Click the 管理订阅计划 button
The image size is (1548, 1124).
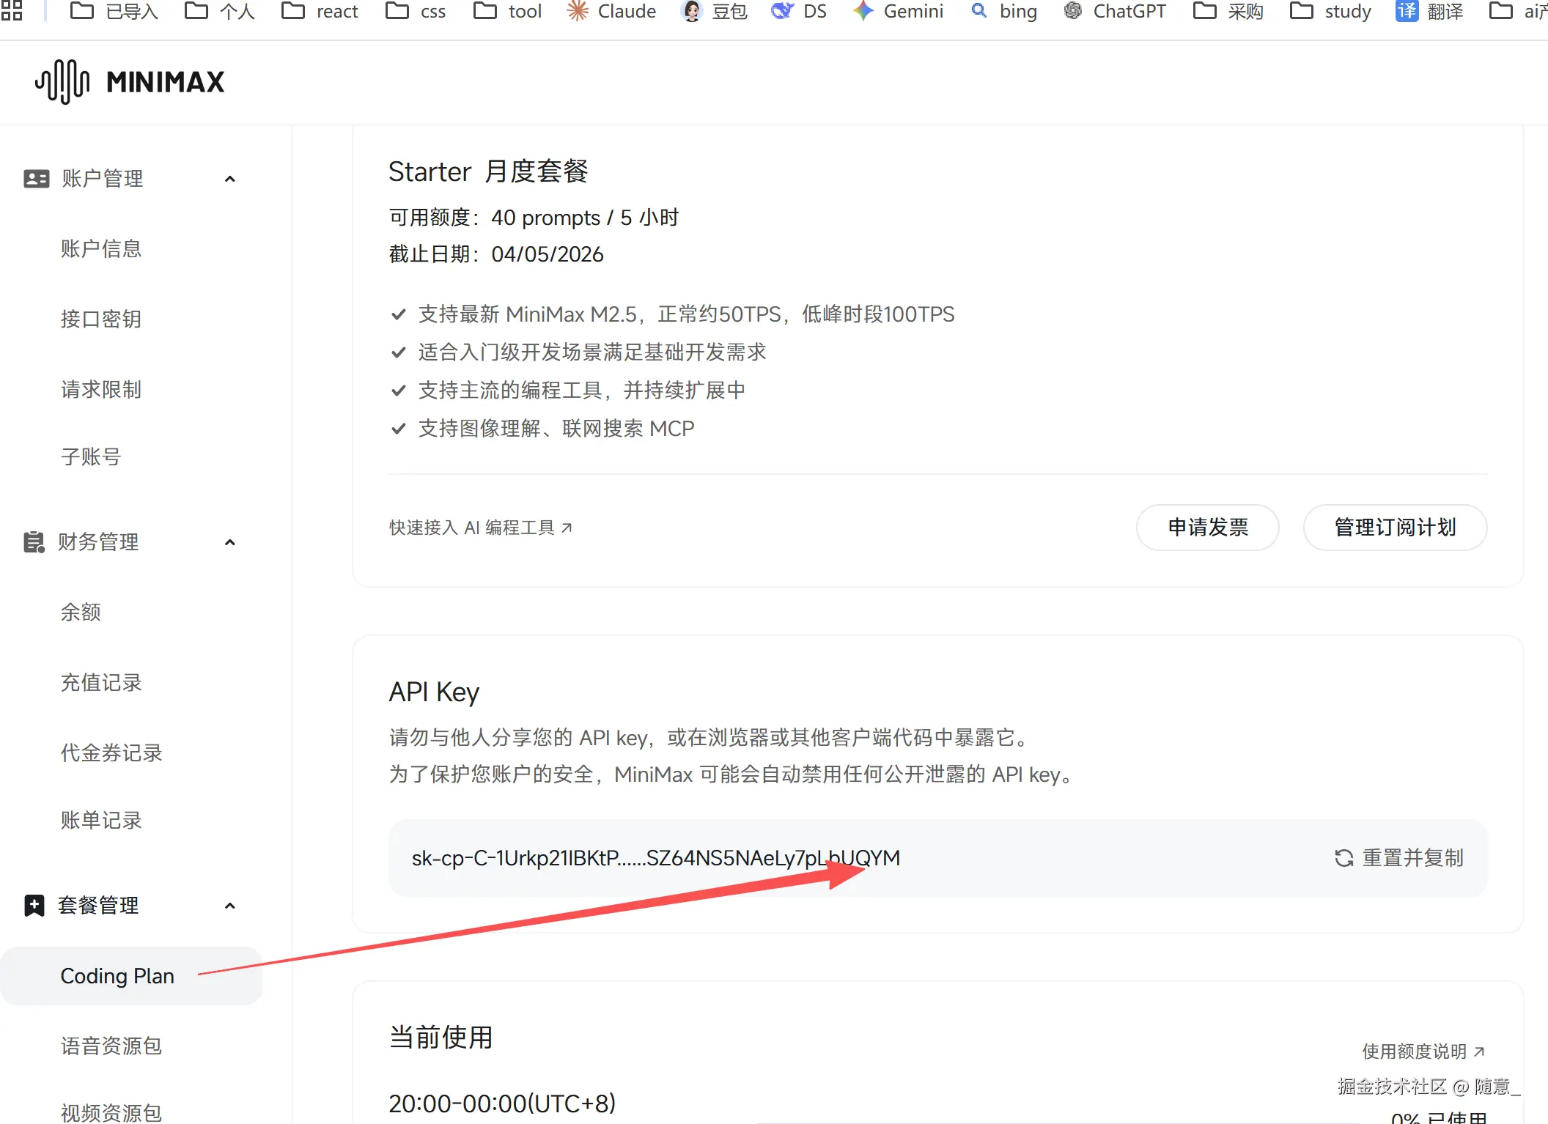tap(1394, 528)
